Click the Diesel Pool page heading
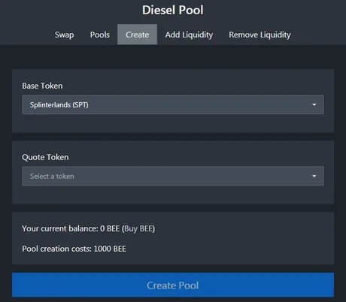Image resolution: width=346 pixels, height=302 pixels. pyautogui.click(x=173, y=11)
